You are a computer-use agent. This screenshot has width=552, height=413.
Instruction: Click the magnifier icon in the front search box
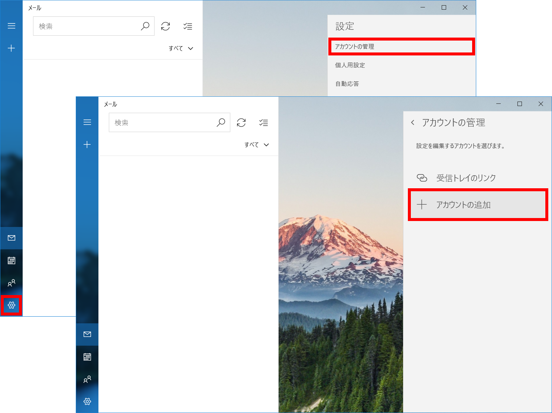221,122
